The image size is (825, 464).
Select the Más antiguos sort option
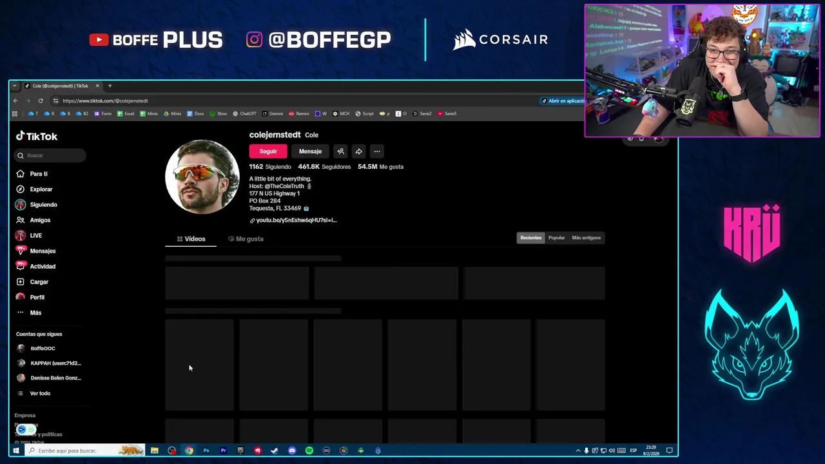point(586,238)
